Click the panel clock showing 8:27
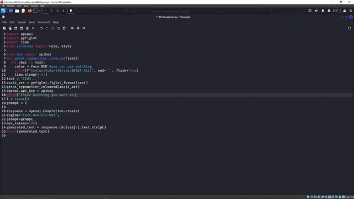The width and height of the screenshot is (354, 199). point(336,11)
